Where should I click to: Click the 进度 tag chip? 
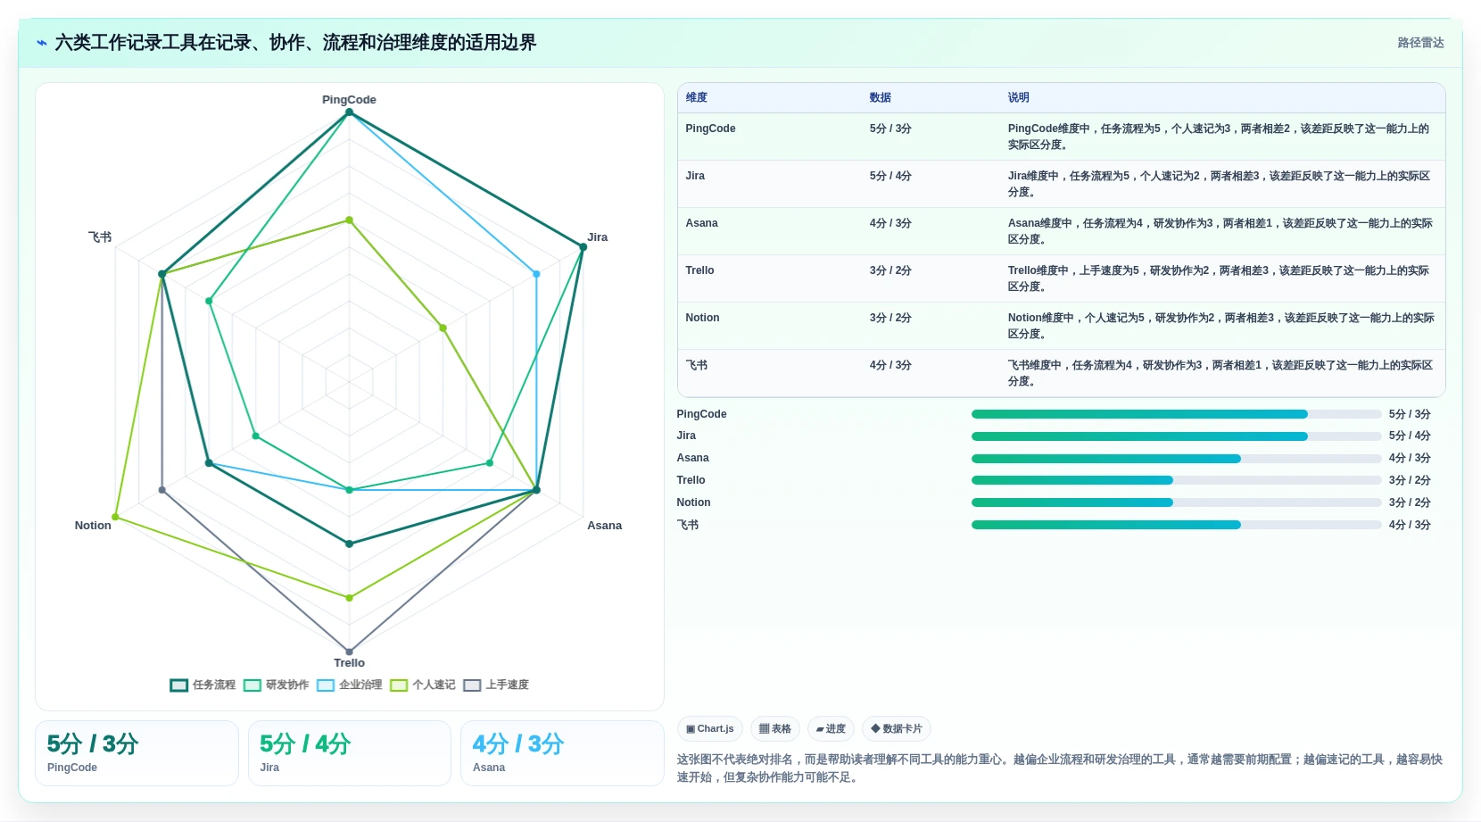click(831, 729)
